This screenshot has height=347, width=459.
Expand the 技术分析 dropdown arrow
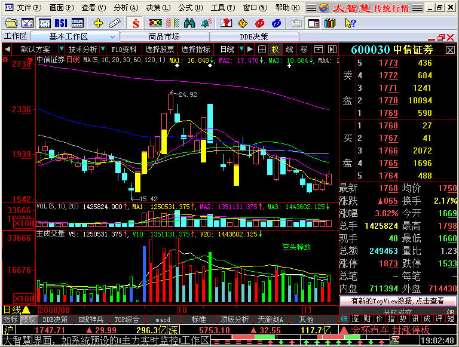[x=103, y=49]
